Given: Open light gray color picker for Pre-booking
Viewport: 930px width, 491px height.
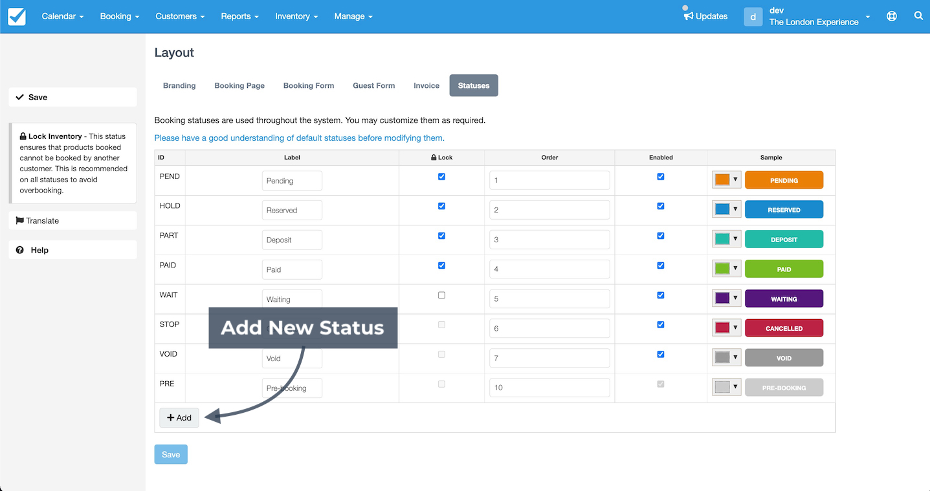Looking at the screenshot, I should (x=726, y=387).
